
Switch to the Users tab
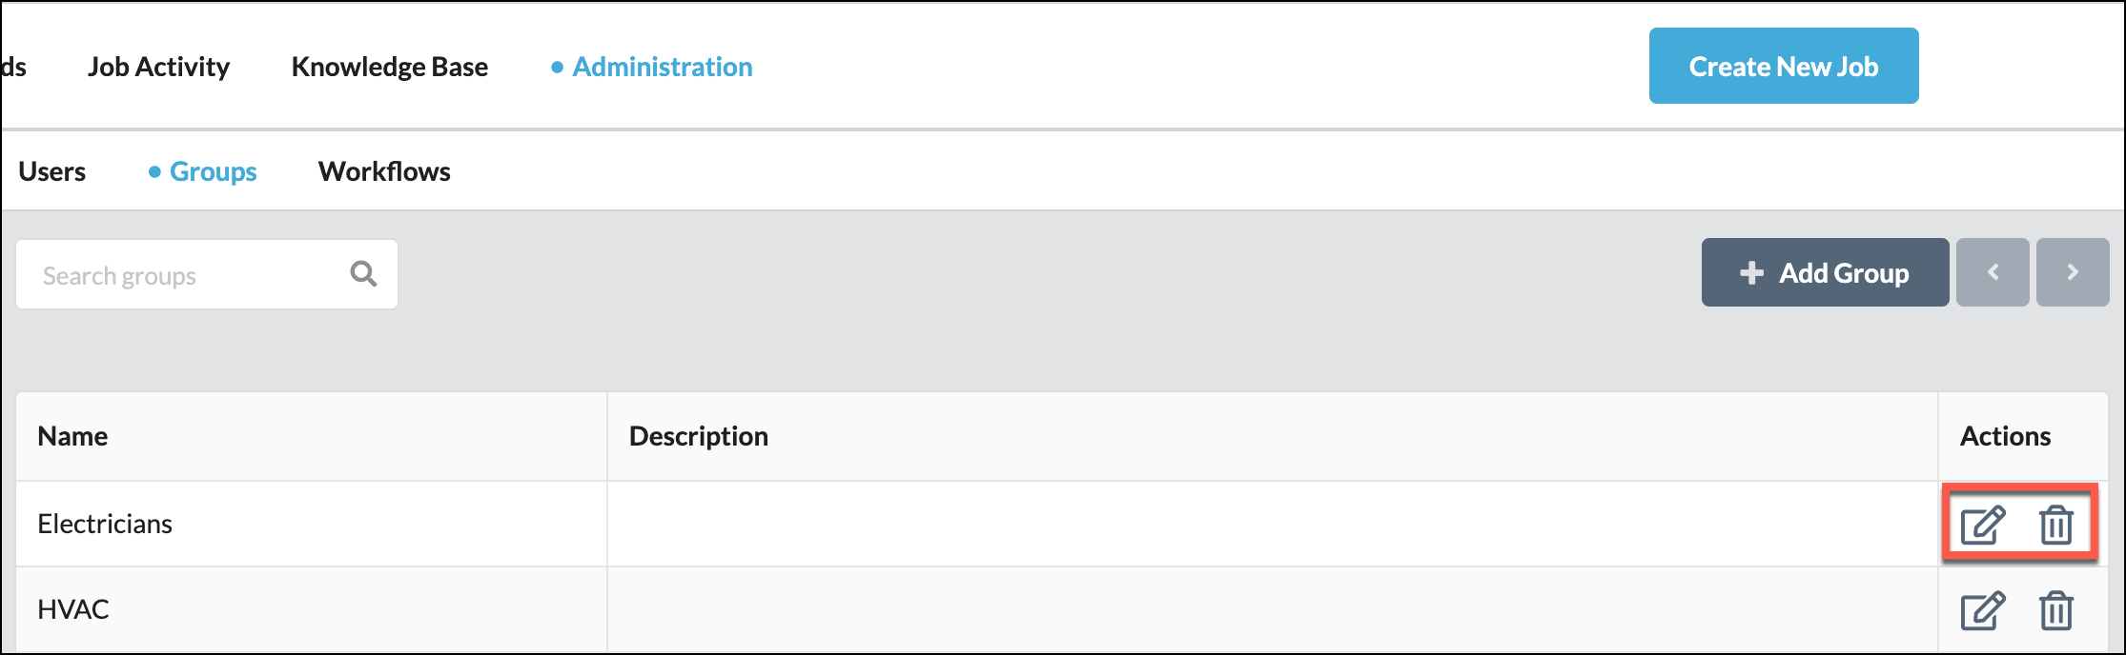tap(52, 171)
